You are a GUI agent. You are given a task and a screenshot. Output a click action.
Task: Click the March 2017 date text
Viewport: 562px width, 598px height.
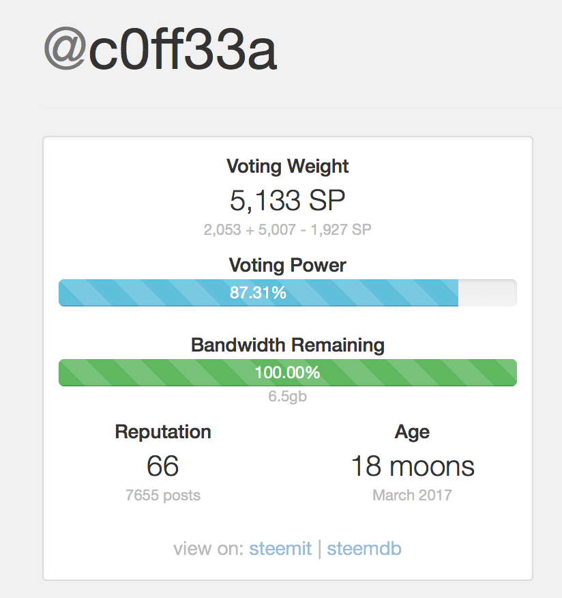tap(412, 495)
